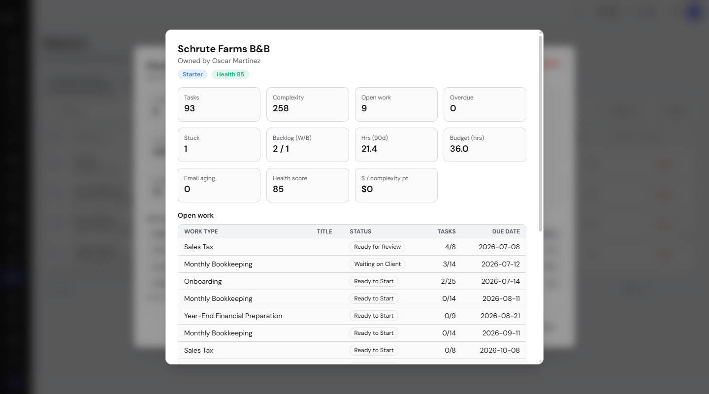Open the Onboarding work row
The height and width of the screenshot is (394, 709).
(x=352, y=281)
